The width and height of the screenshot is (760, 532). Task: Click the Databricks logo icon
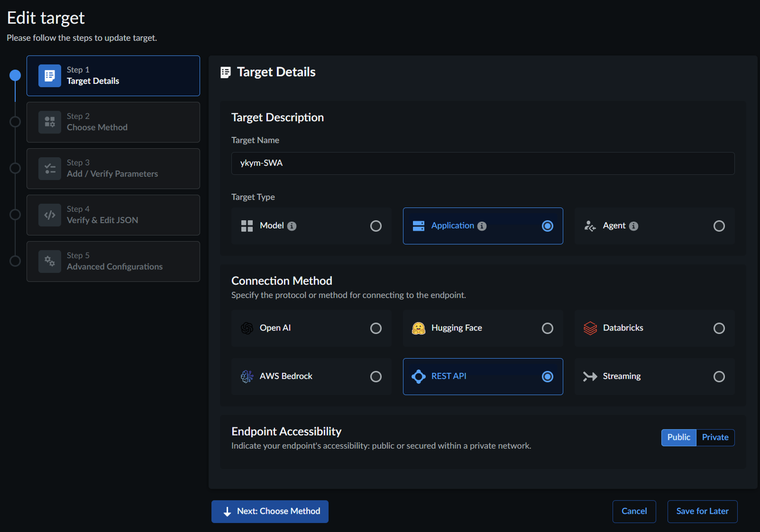(x=590, y=328)
